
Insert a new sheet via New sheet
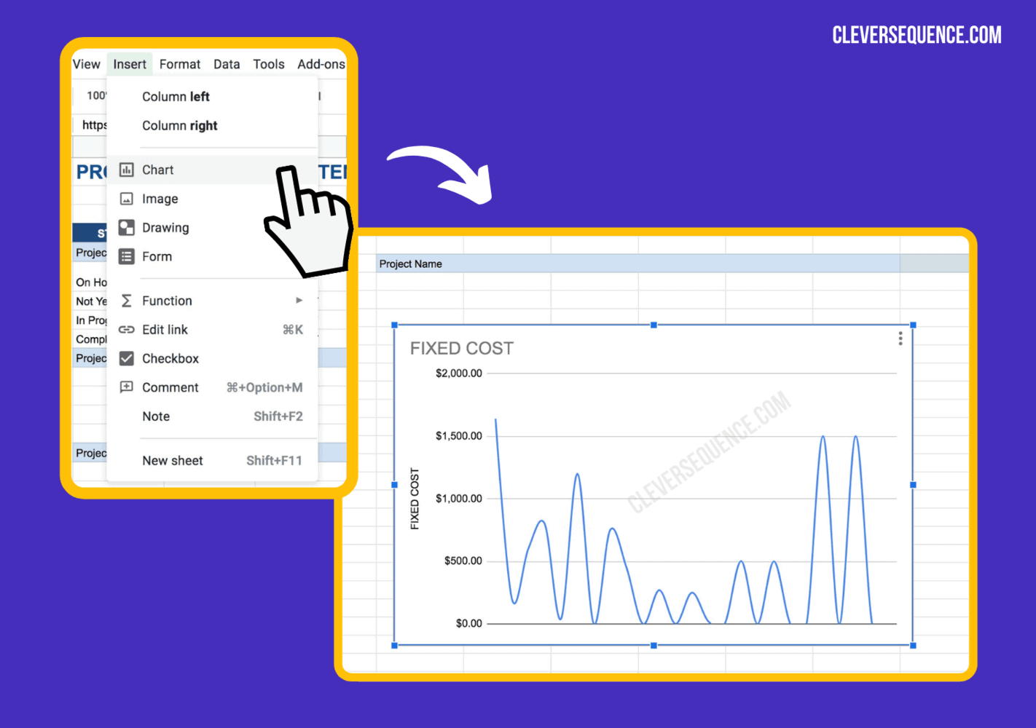[173, 460]
